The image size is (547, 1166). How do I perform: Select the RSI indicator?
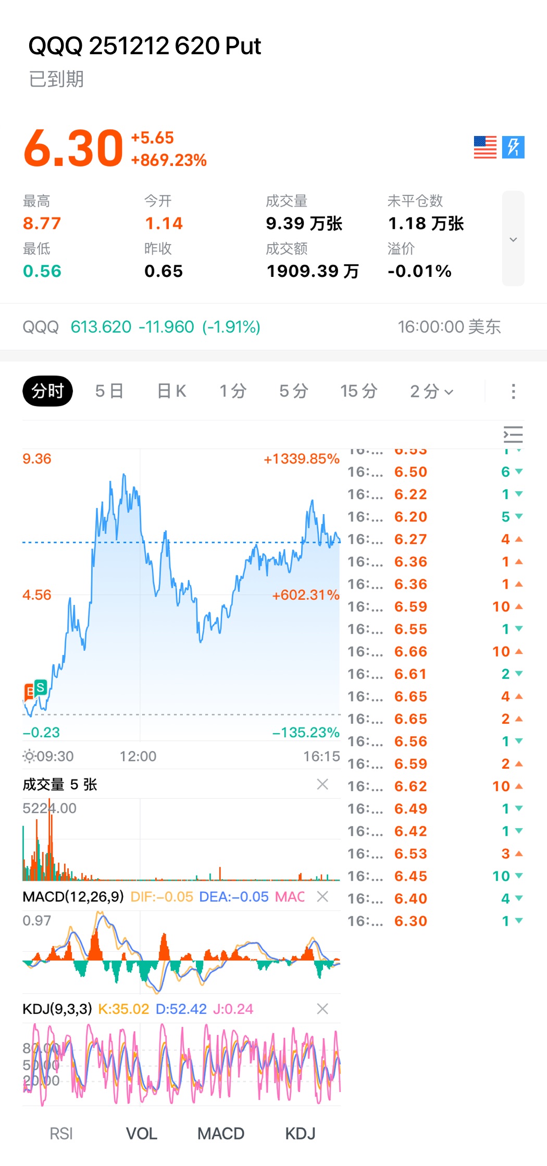61,1133
